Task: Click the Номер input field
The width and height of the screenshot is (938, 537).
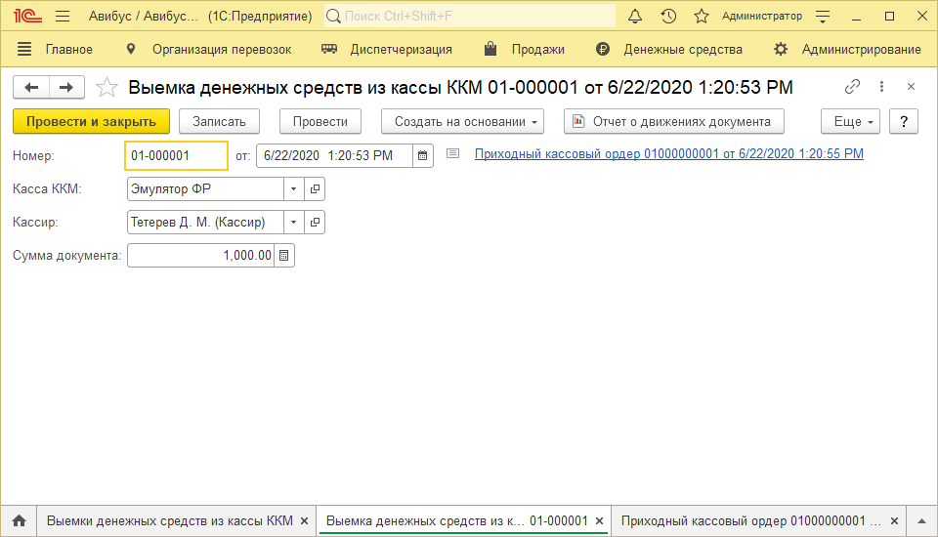Action: pos(176,155)
